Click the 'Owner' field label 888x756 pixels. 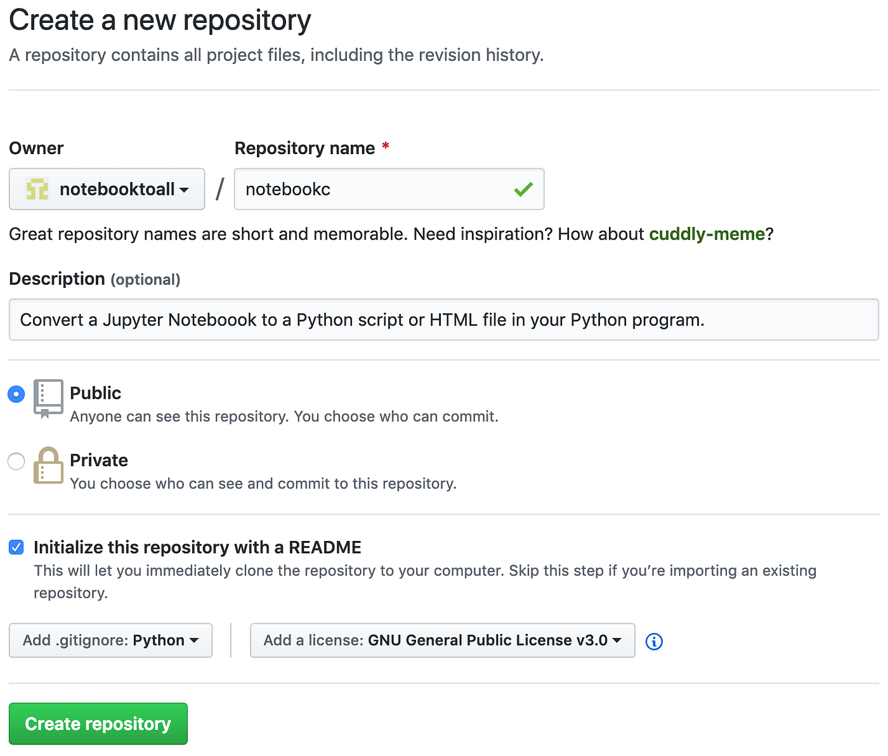[36, 148]
